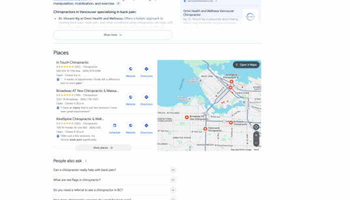Viewport: 350px width, 200px height.
Task: Get directions to Broadway AT Yew Chiropractic
Action: [x=146, y=97]
